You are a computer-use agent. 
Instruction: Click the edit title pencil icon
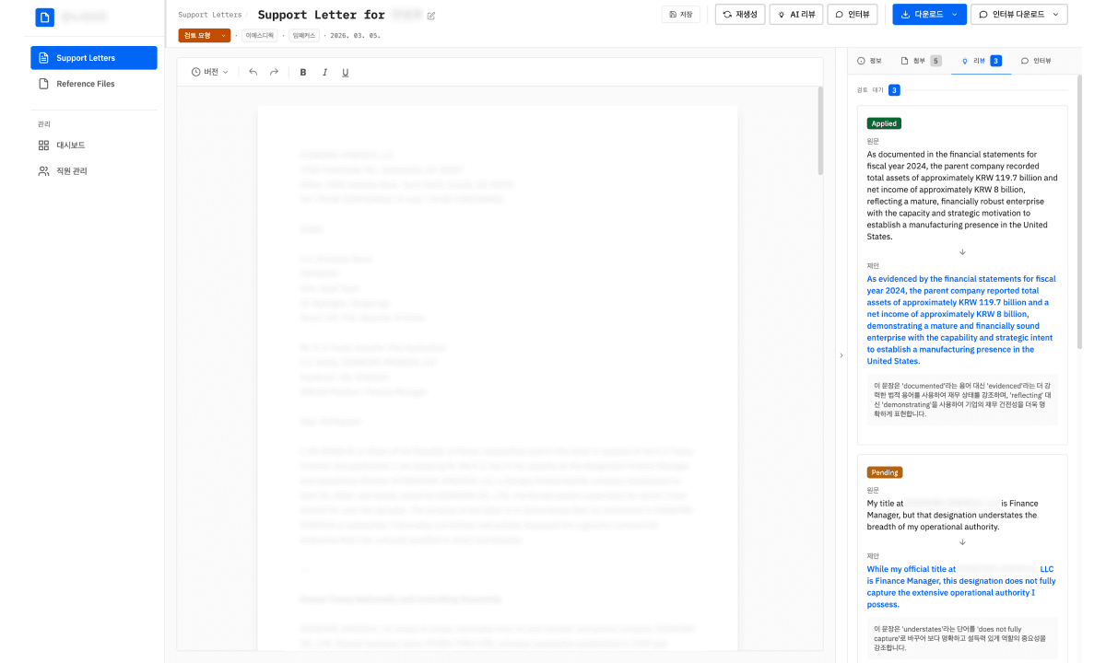point(431,16)
